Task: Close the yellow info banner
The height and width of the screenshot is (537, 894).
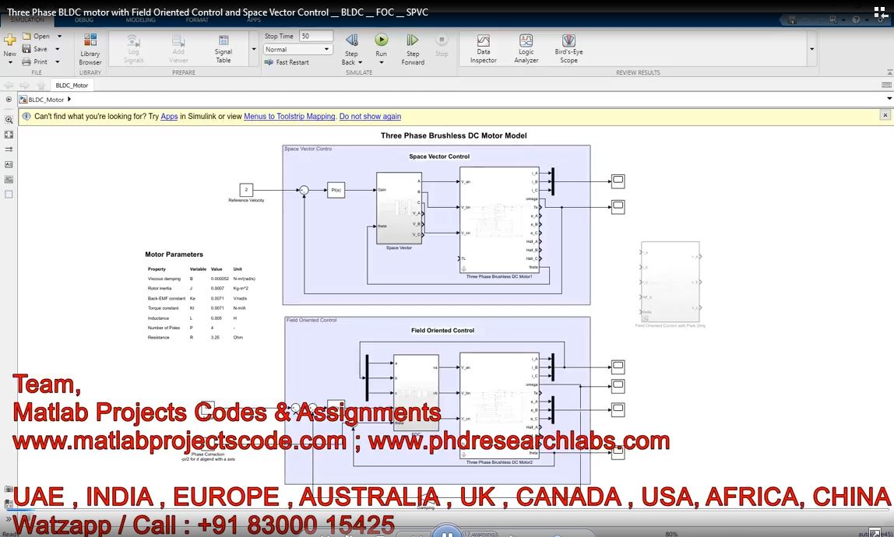Action: [x=885, y=115]
